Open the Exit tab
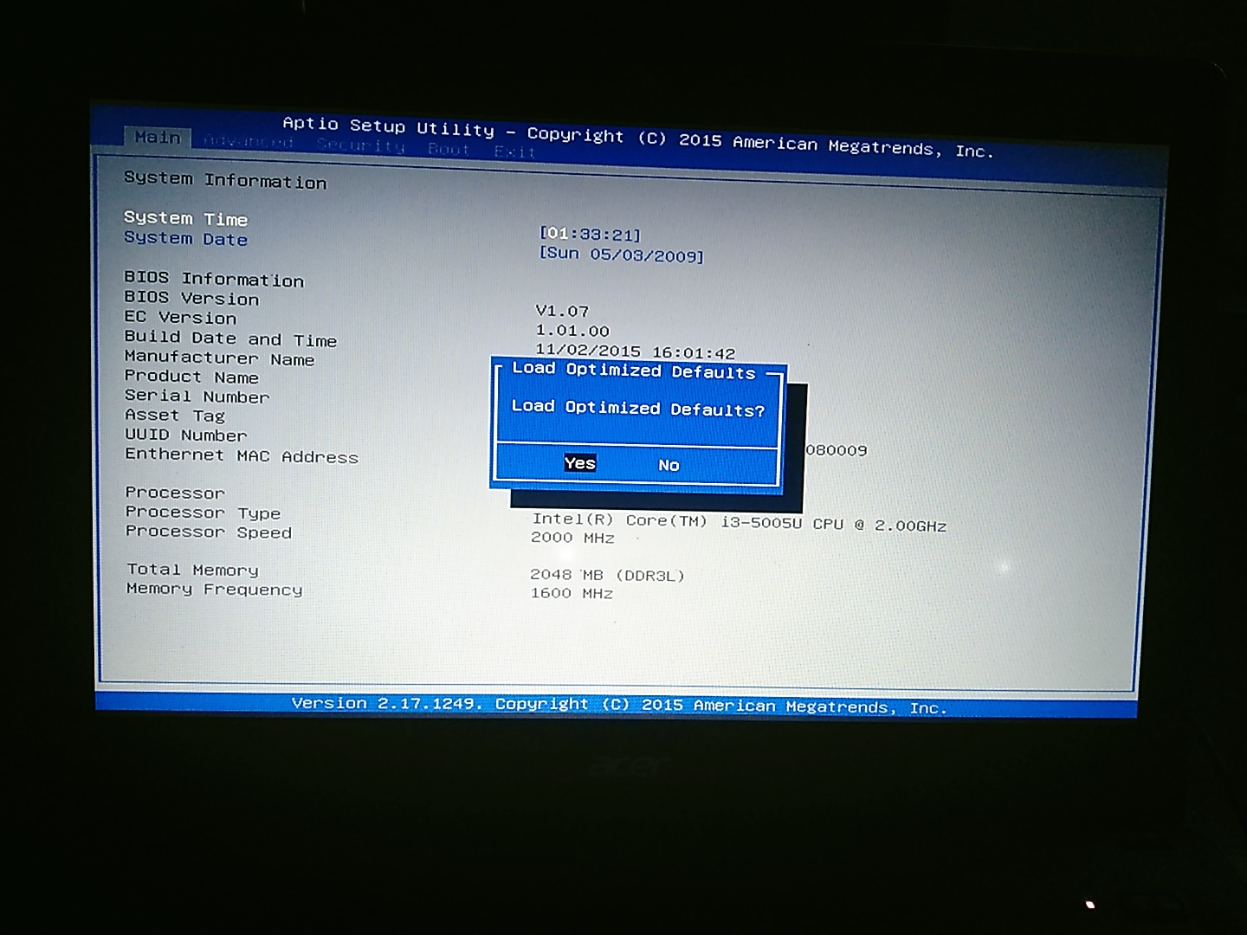This screenshot has height=935, width=1247. 514,152
